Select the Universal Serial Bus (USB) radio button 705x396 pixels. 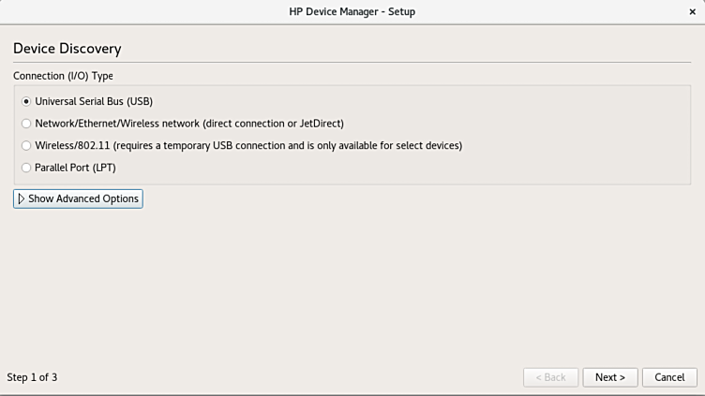pos(26,101)
